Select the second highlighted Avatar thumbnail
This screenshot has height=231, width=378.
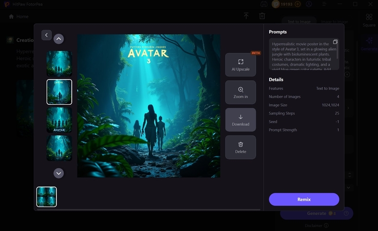59,92
